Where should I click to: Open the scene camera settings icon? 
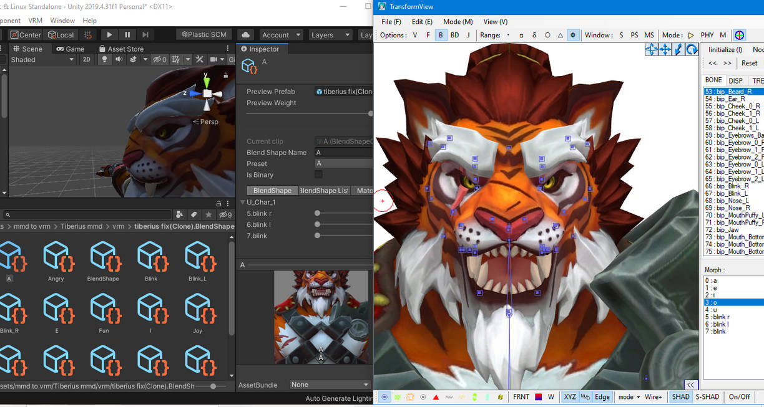pos(213,59)
